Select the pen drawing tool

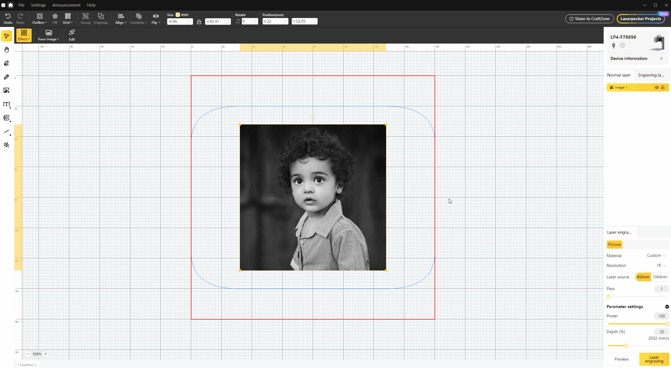7,63
